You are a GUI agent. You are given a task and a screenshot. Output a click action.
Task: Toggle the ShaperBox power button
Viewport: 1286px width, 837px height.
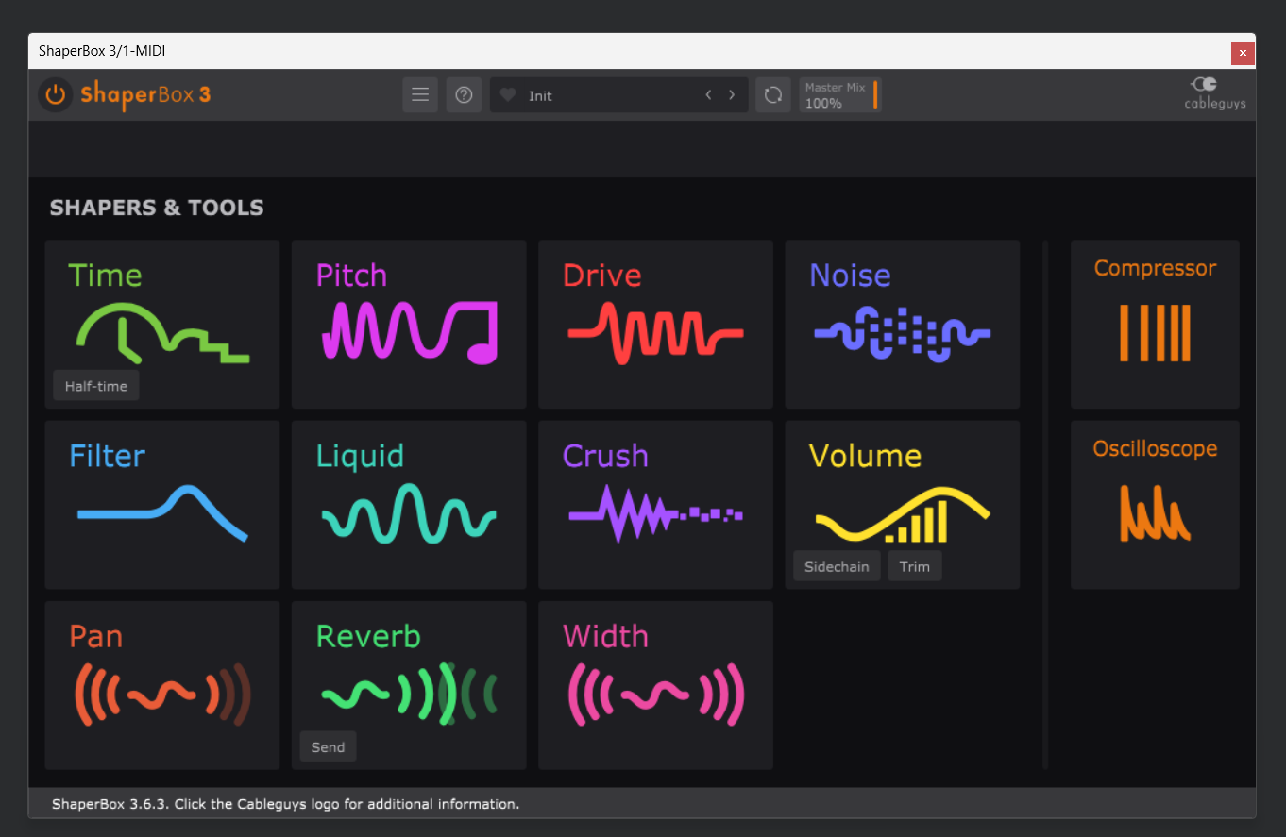point(56,94)
